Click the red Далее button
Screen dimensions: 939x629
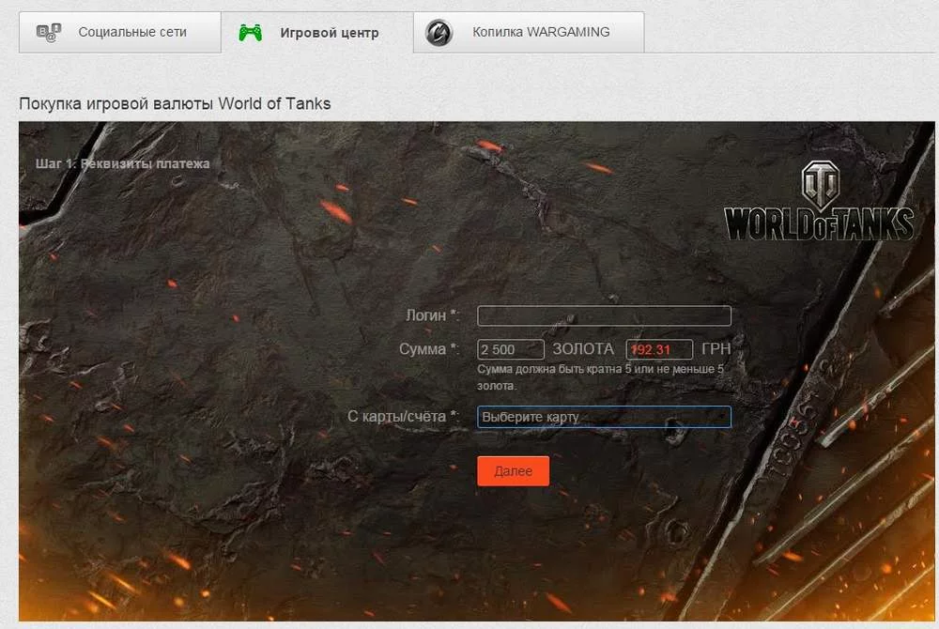(514, 471)
